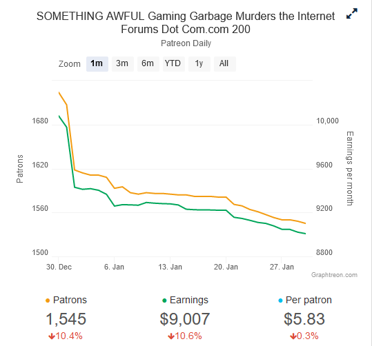Click the 1680 patrons axis value
This screenshot has height=346, width=372.
coord(40,121)
